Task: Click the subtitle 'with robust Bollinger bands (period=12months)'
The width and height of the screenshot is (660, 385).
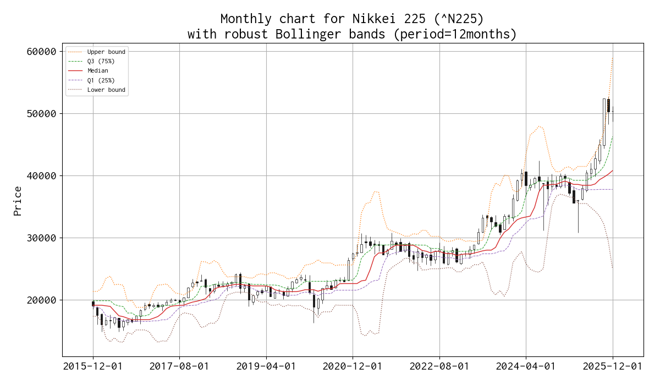Action: (352, 34)
